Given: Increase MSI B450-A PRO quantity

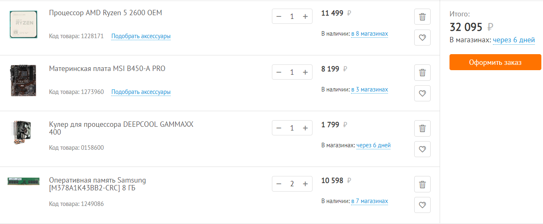Looking at the screenshot, I should 305,72.
